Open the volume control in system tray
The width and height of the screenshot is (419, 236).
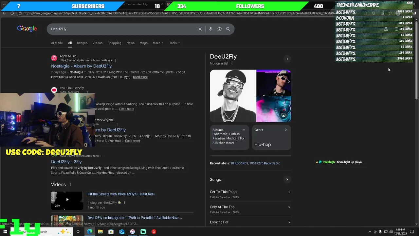point(391,232)
